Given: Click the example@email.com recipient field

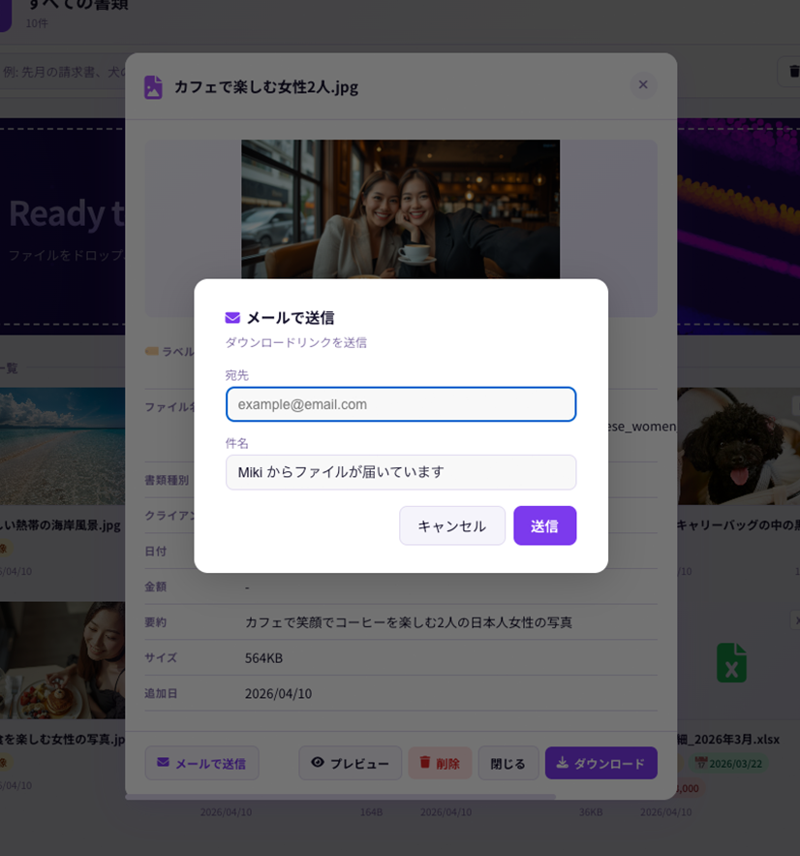Looking at the screenshot, I should coord(400,404).
